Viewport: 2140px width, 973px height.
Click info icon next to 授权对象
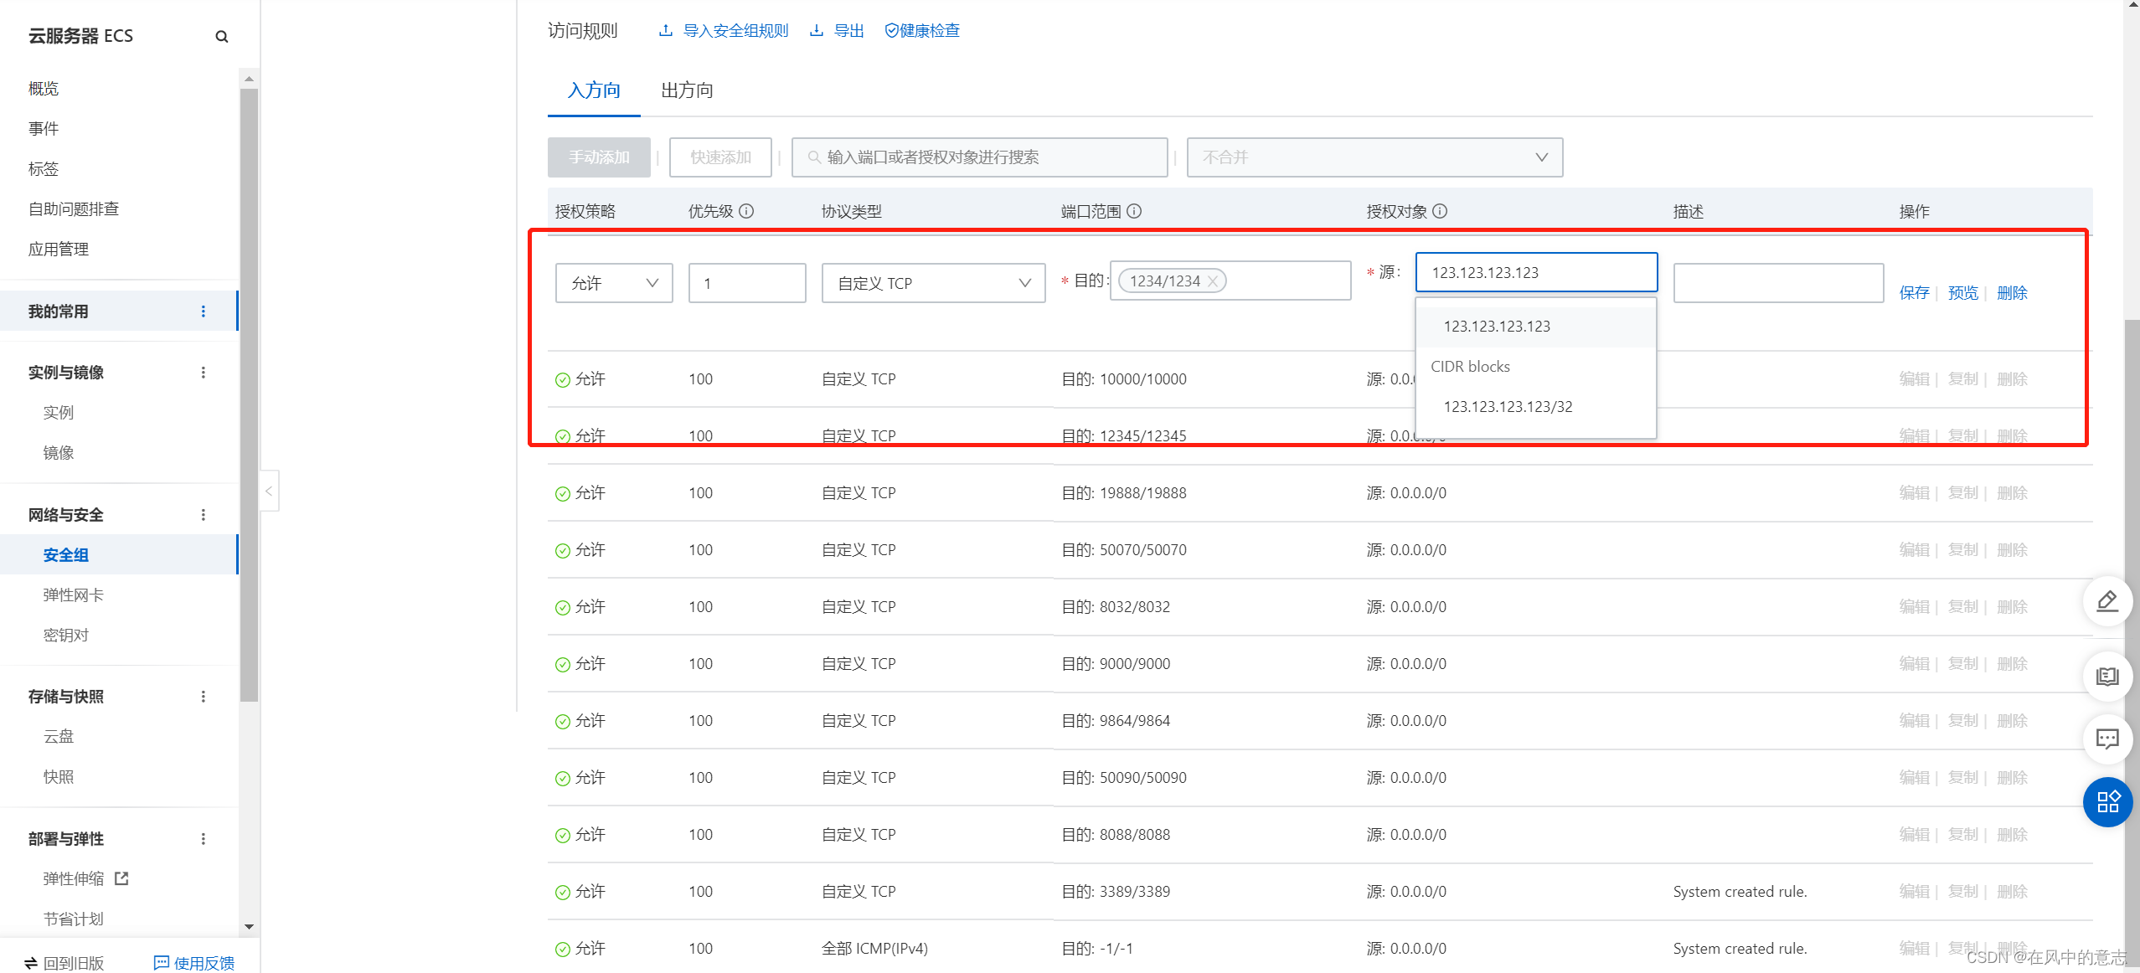coord(1440,211)
